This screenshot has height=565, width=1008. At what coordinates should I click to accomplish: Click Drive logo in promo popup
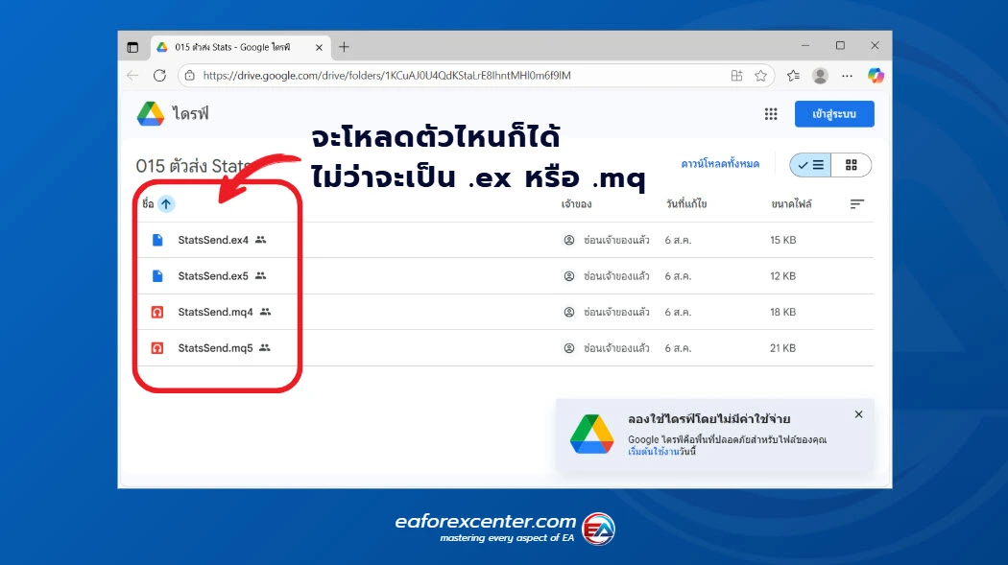[x=592, y=434]
